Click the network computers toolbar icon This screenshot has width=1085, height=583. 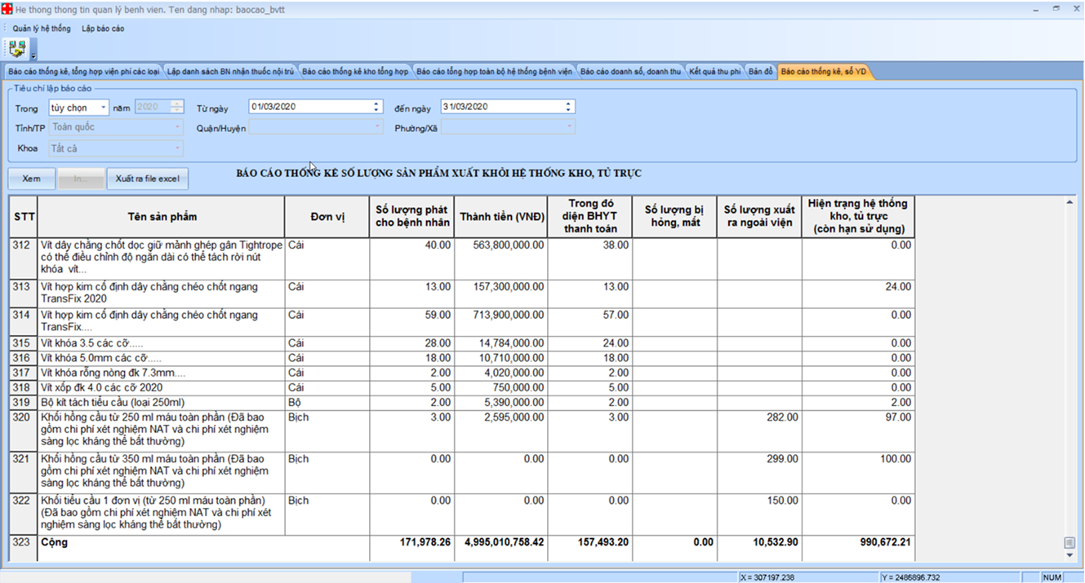(17, 48)
